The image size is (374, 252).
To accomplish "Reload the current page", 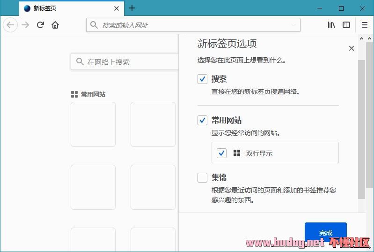I will tap(40, 25).
